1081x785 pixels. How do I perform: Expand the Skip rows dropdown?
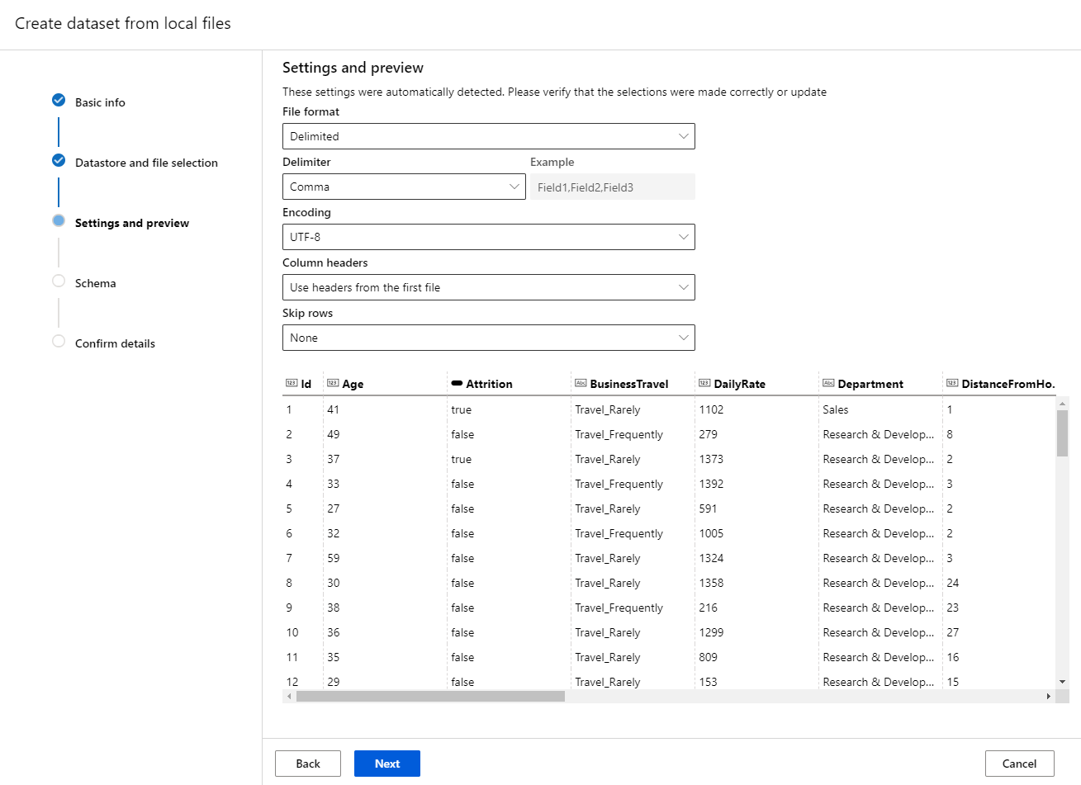pyautogui.click(x=489, y=338)
